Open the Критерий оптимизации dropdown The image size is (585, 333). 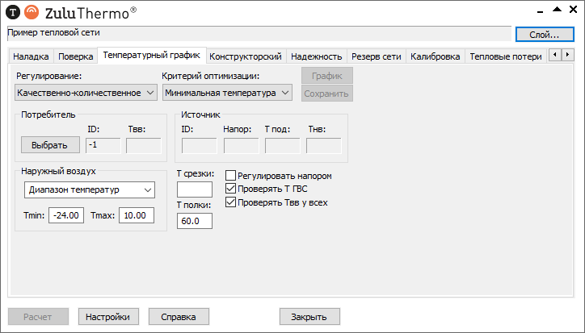tap(227, 93)
